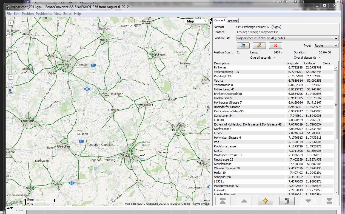Sort by the Longitude column header
This screenshot has width=345, height=214.
(x=292, y=63)
